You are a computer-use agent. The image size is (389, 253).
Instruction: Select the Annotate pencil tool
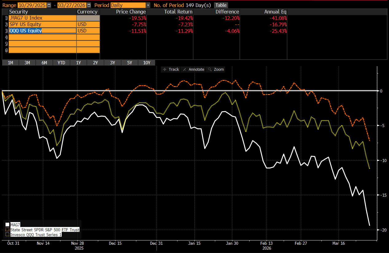(193, 70)
